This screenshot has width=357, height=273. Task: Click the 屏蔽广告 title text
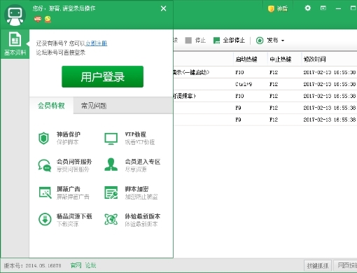[x=69, y=189]
